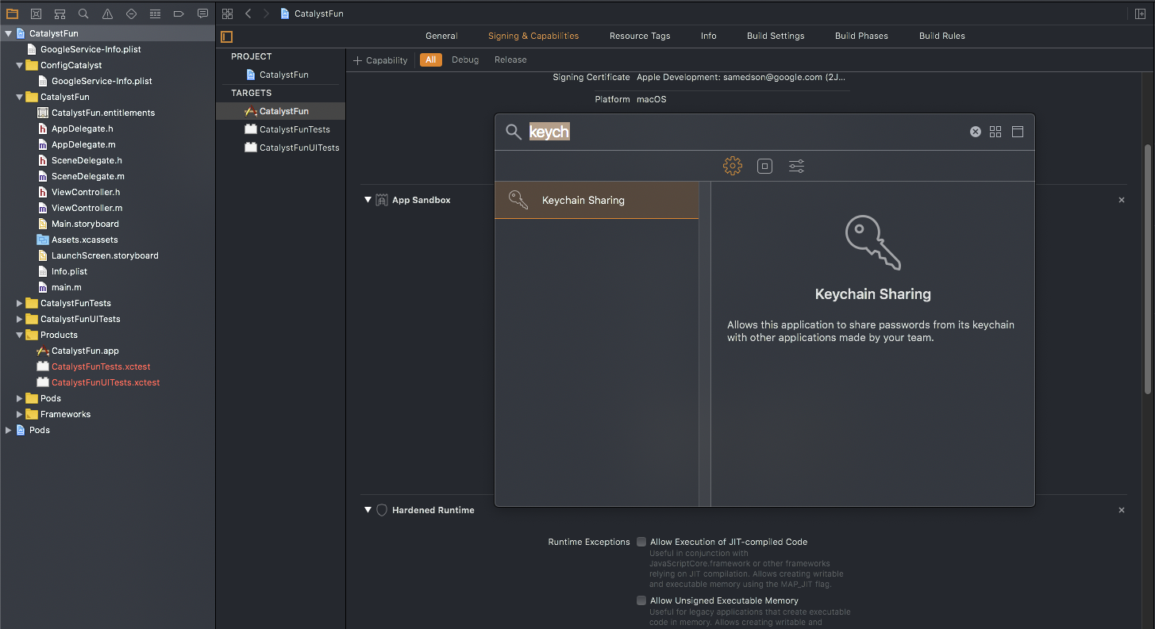Expand the Pods project at bottom

tap(9, 430)
